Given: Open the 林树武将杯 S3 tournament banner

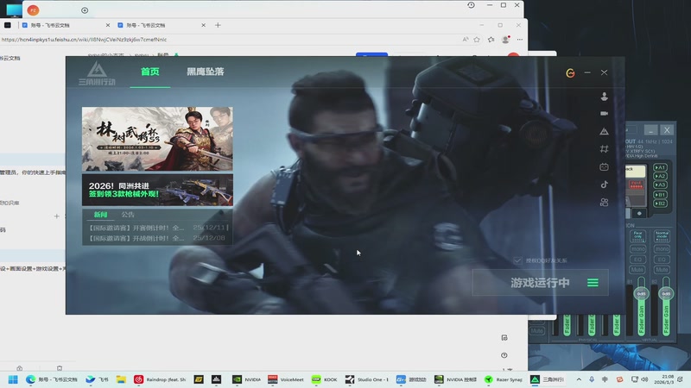Looking at the screenshot, I should 157,139.
